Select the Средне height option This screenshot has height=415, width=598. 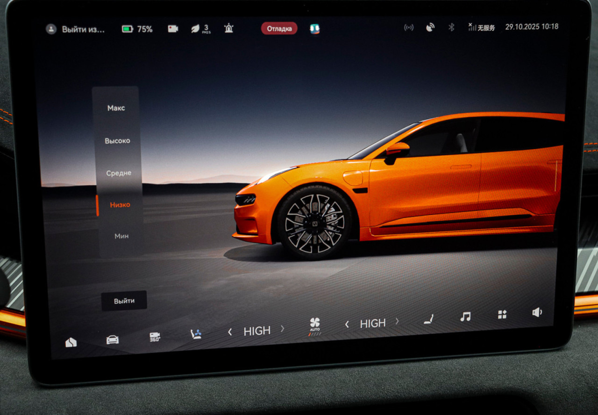[119, 173]
